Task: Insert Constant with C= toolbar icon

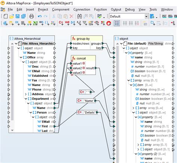Action: [61, 23]
